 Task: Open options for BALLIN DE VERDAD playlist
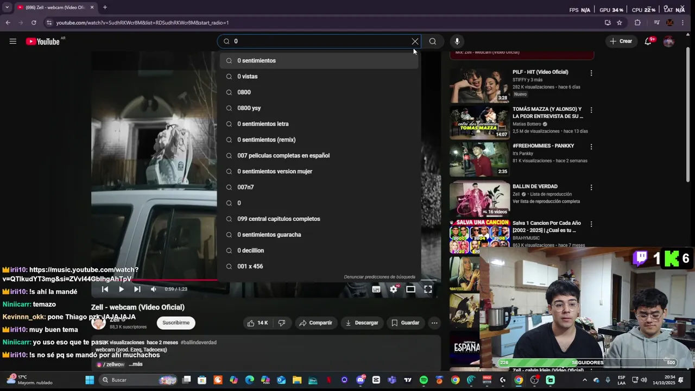591,187
